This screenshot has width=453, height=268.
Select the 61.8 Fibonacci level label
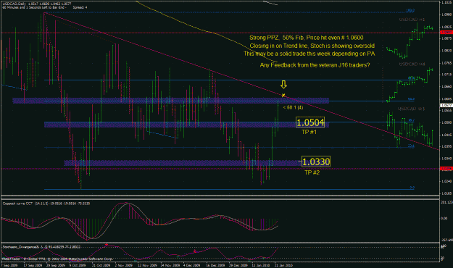(x=412, y=78)
